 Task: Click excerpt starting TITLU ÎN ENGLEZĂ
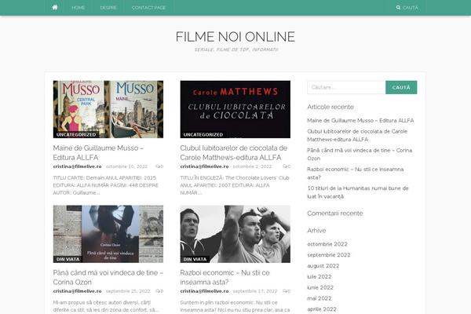(x=235, y=185)
